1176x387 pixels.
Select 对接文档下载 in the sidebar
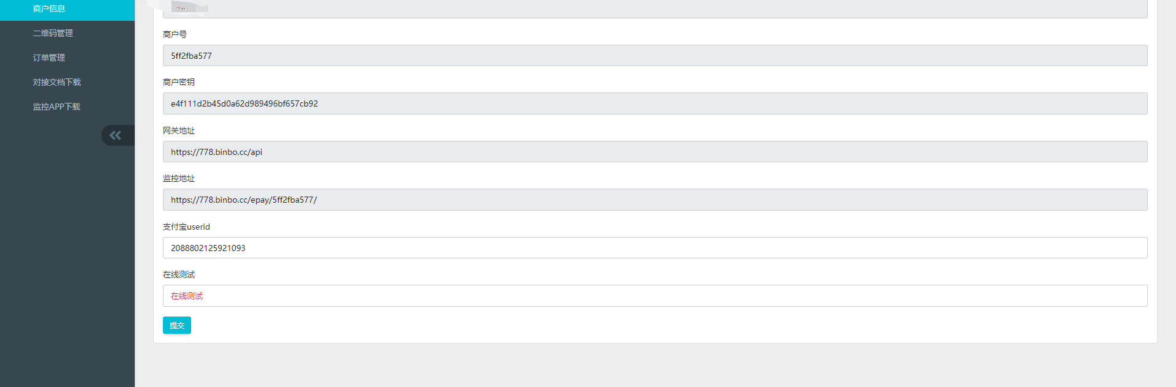pyautogui.click(x=57, y=82)
